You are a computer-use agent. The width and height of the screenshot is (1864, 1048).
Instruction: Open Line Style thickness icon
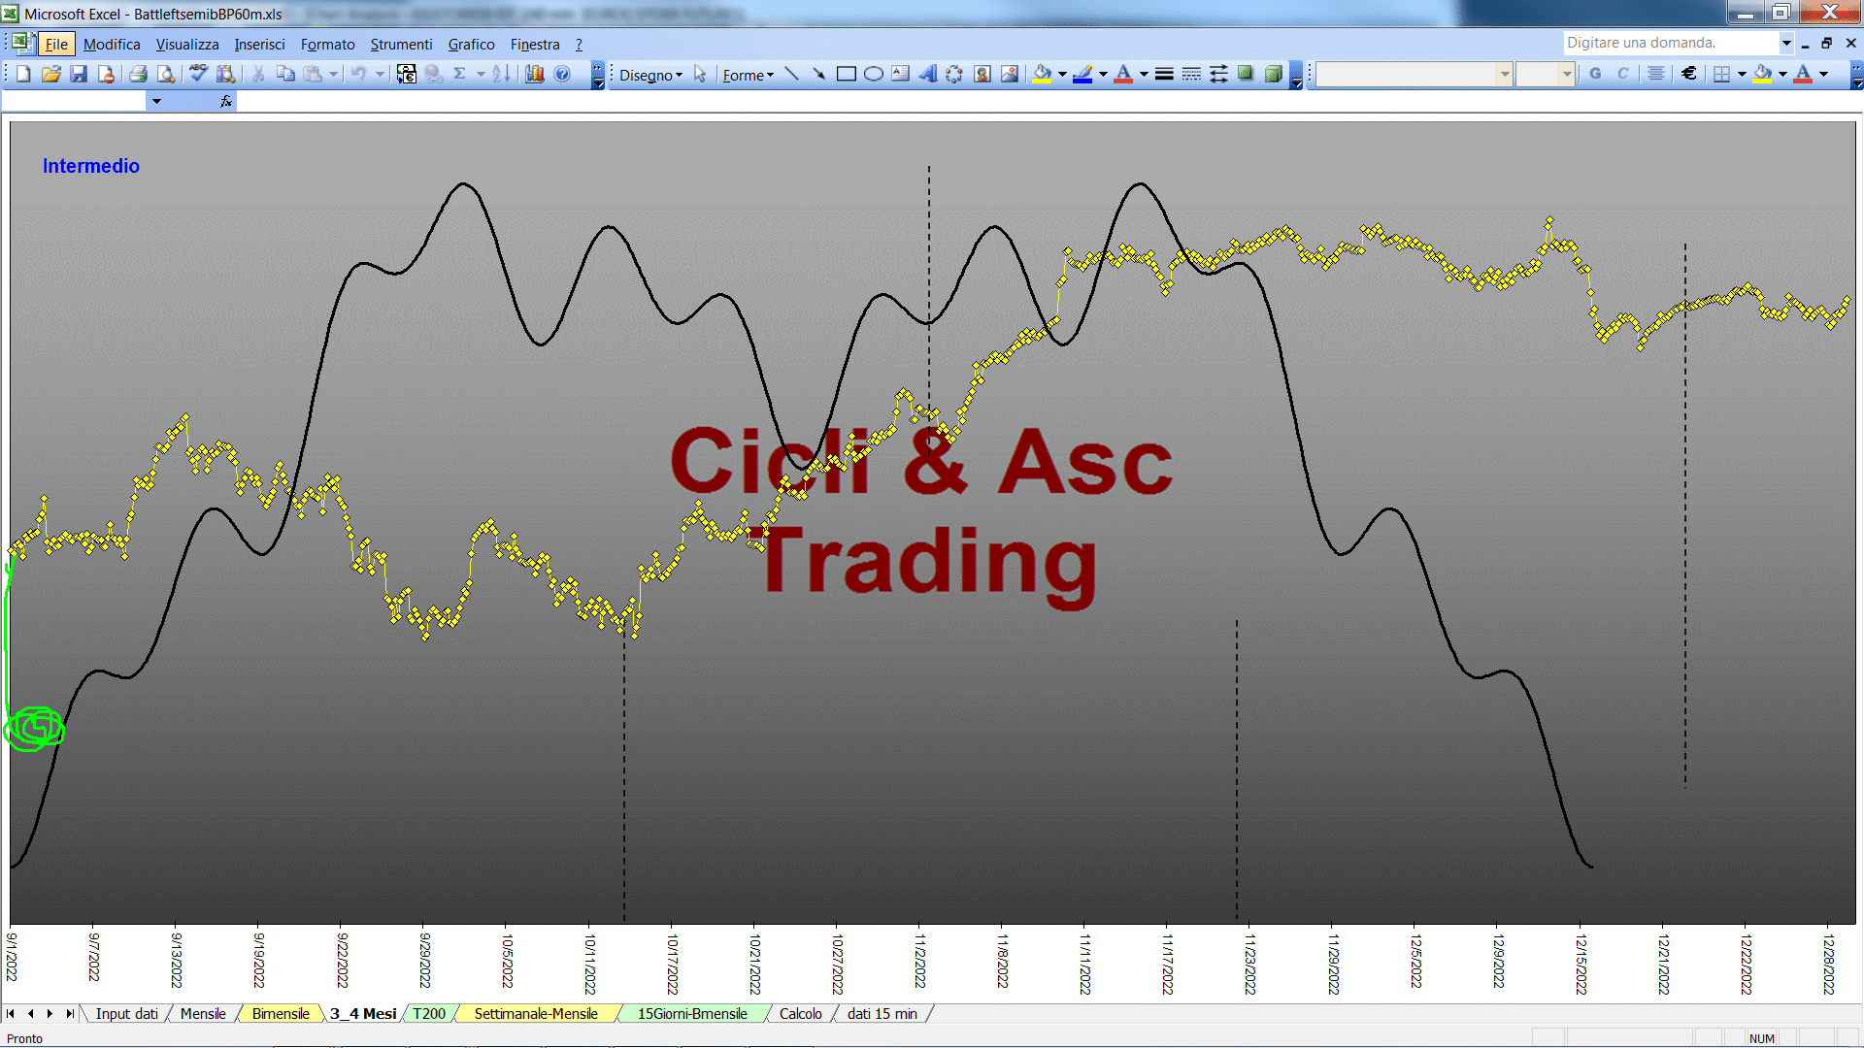[1164, 74]
